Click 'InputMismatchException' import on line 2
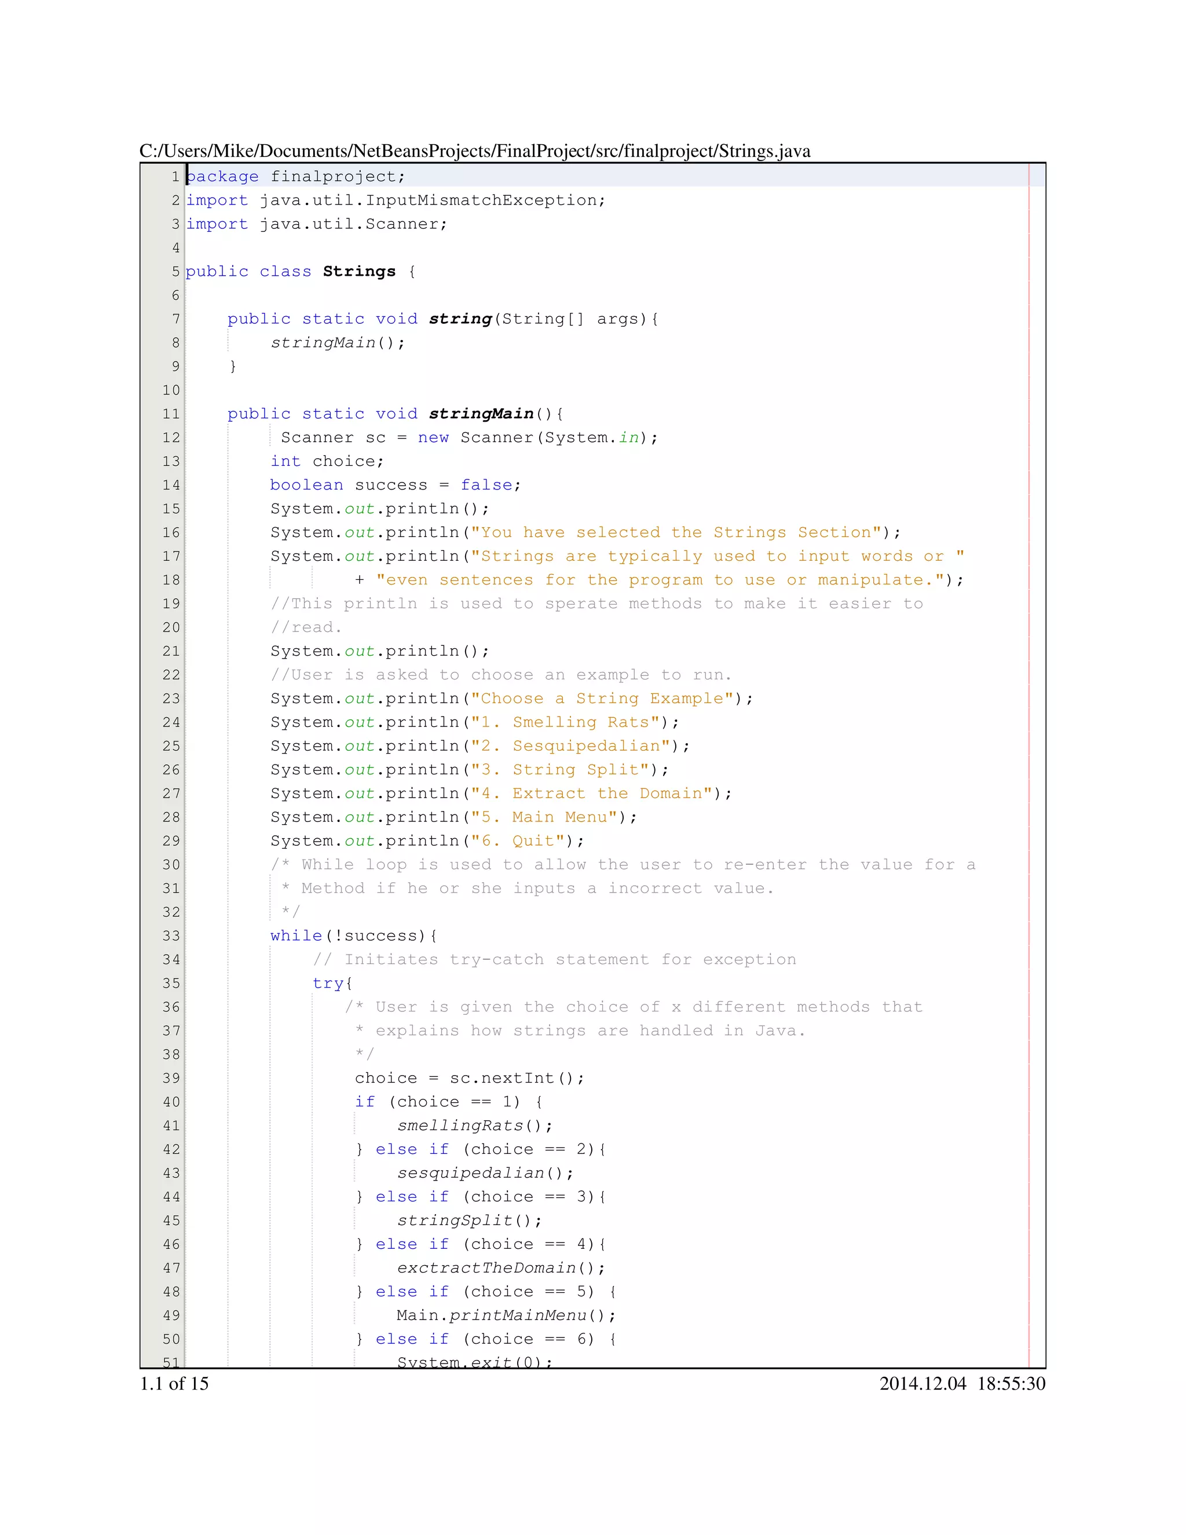Screen dimensions: 1186x1535 (481, 200)
